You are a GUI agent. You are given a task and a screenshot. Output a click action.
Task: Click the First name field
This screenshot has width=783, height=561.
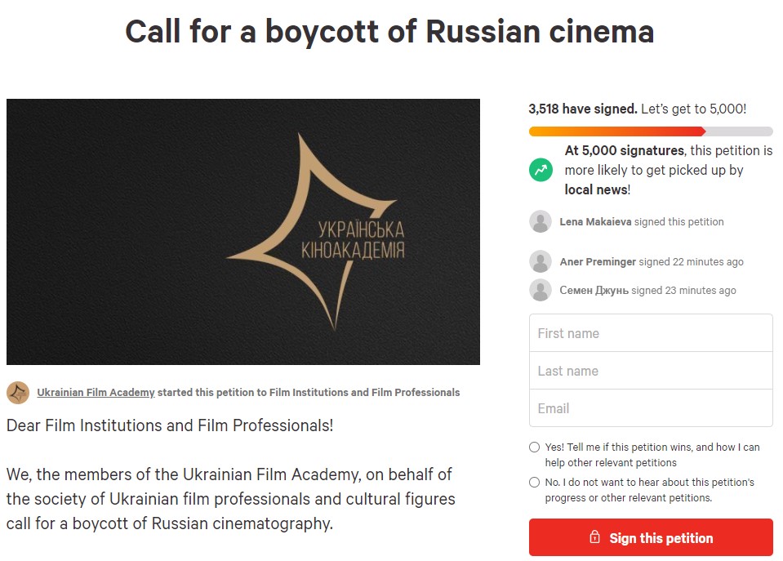coord(651,333)
